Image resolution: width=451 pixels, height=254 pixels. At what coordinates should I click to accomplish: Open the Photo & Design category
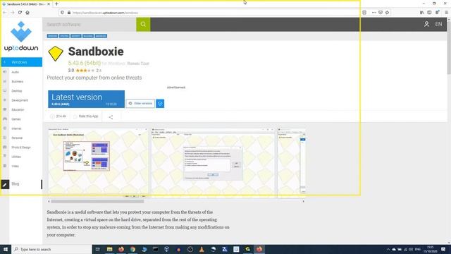21,147
